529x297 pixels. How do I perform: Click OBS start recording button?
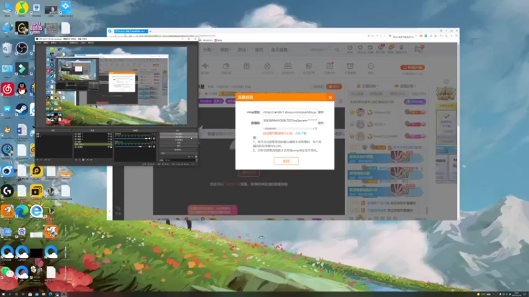pos(178,137)
